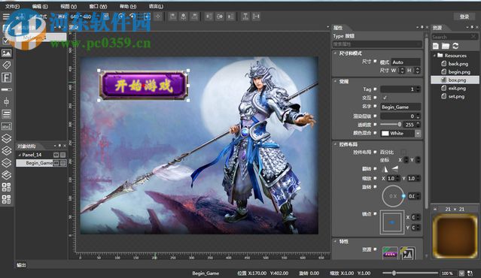The image size is (481, 278).
Task: Open the hamburger menu icon at top left
Action: 6,17
